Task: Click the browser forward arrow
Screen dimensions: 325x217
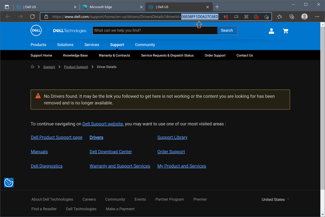Action: (20, 17)
